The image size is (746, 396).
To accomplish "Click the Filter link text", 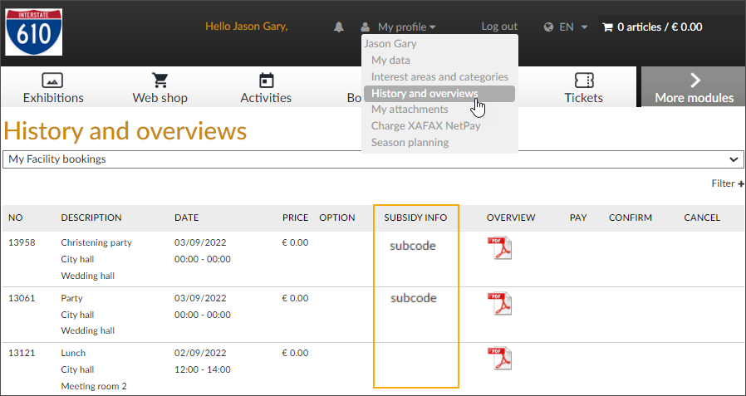I will point(724,183).
